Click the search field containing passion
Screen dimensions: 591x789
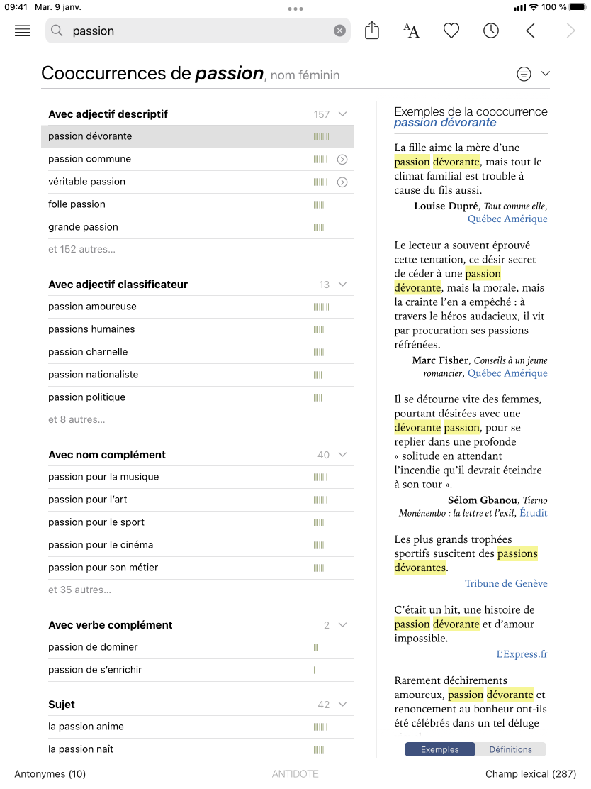click(198, 31)
